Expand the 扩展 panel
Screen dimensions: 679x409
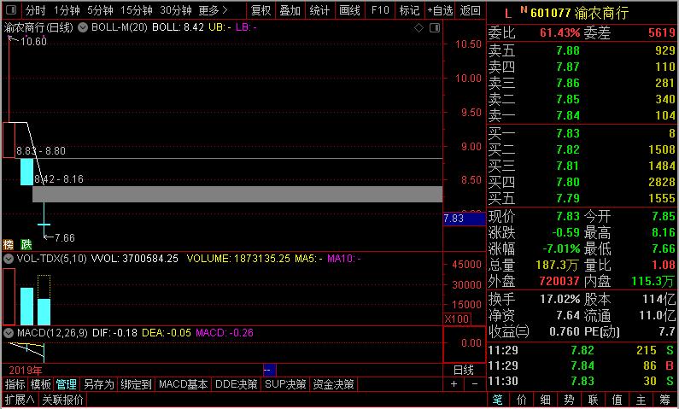pyautogui.click(x=20, y=400)
